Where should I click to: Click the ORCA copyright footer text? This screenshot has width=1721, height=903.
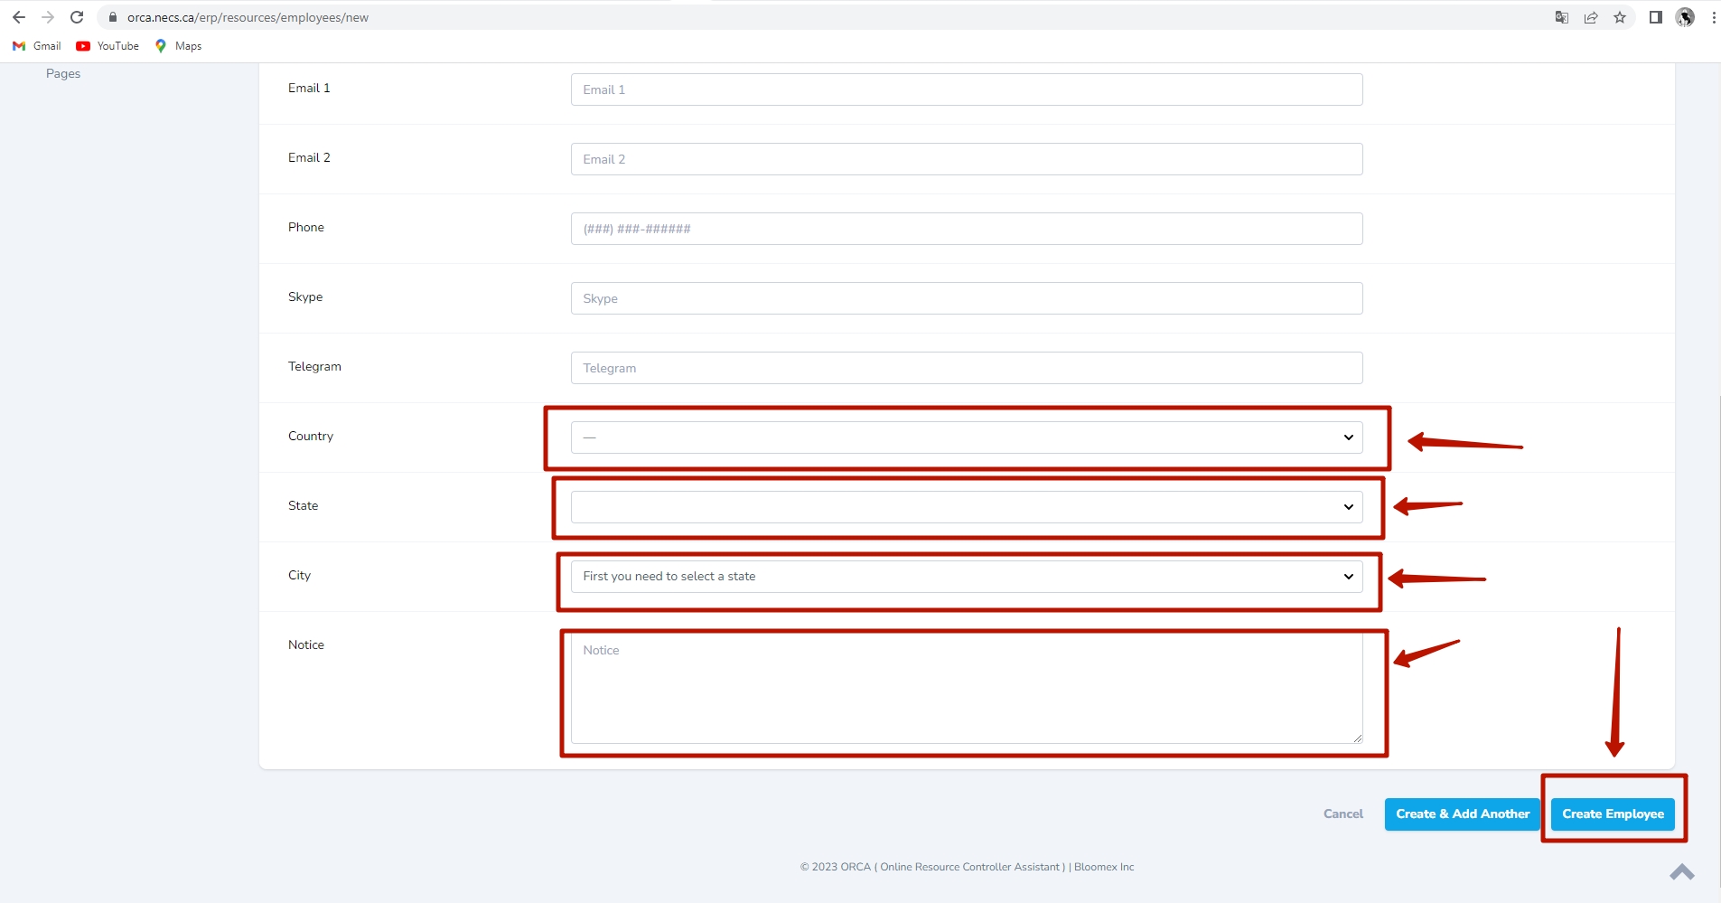coord(967,867)
